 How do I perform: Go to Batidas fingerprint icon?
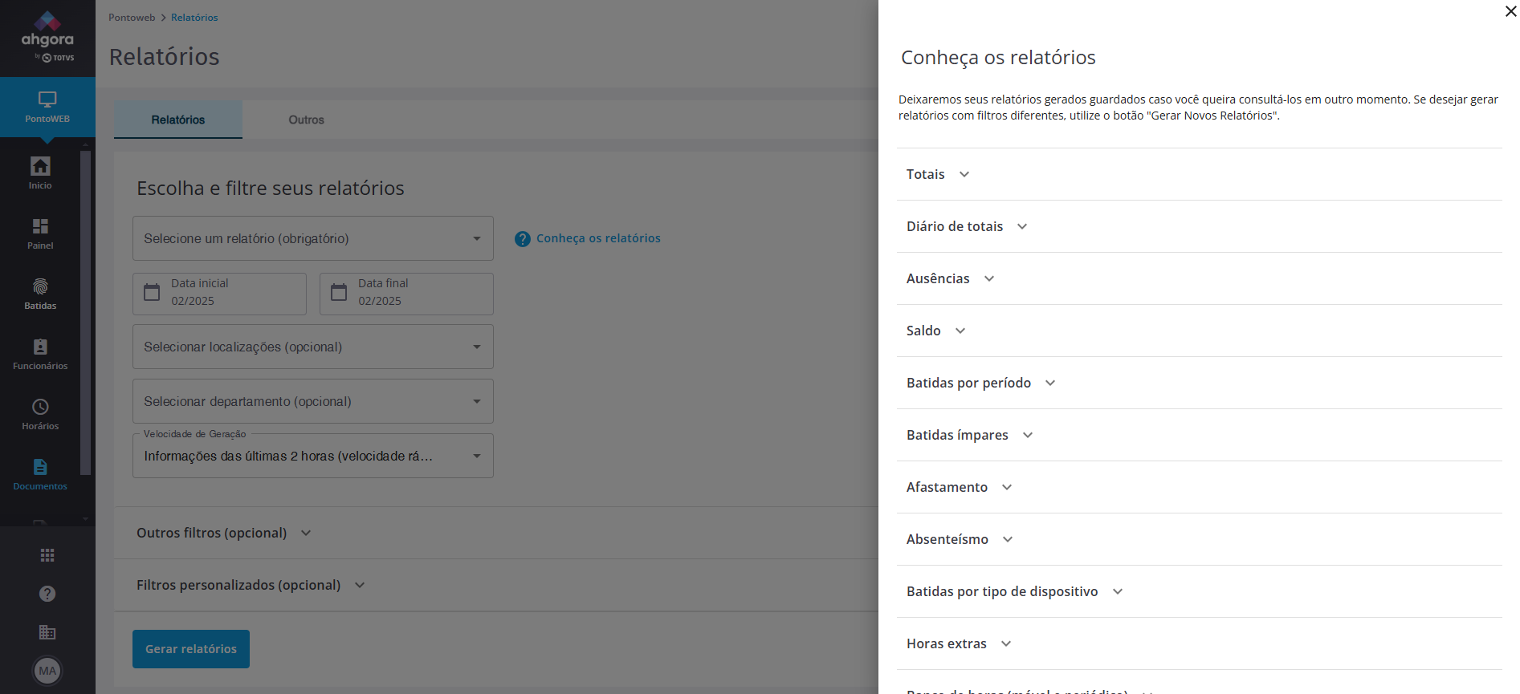coord(40,293)
